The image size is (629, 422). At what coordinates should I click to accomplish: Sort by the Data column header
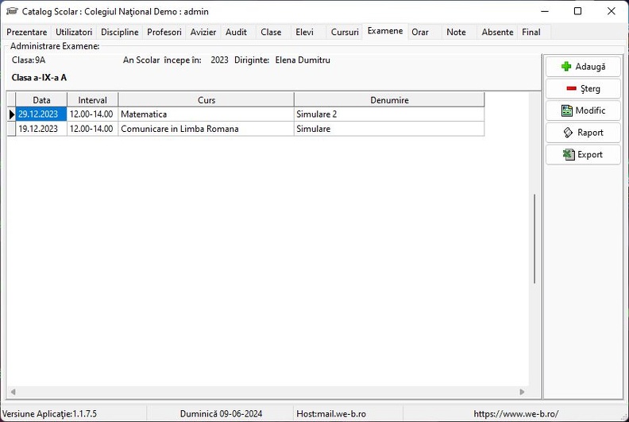(41, 100)
